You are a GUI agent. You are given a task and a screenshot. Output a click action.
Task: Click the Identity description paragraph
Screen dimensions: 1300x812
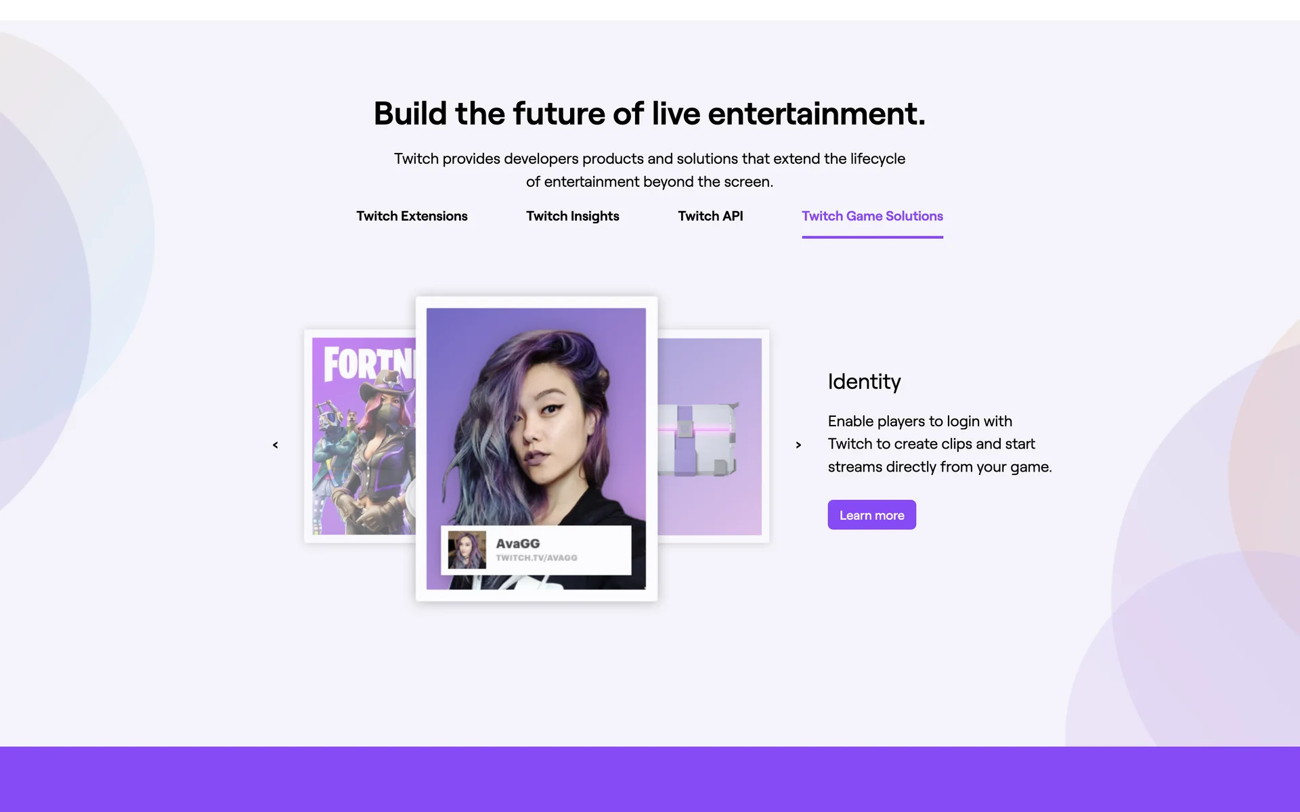(940, 444)
